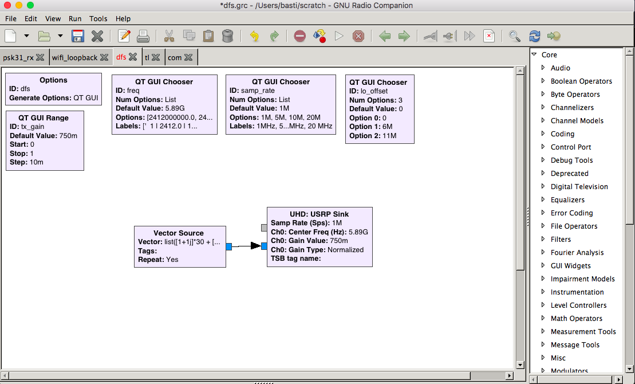Click the Reload blocks refresh icon
The image size is (635, 384).
pyautogui.click(x=535, y=36)
